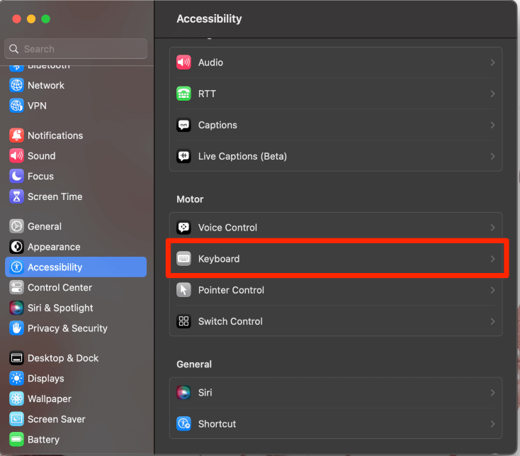Click the Live Captions (Beta) icon

(184, 156)
